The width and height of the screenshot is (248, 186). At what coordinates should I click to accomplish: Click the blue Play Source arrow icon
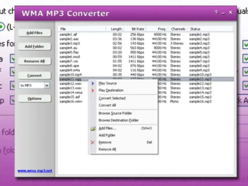pos(93,83)
